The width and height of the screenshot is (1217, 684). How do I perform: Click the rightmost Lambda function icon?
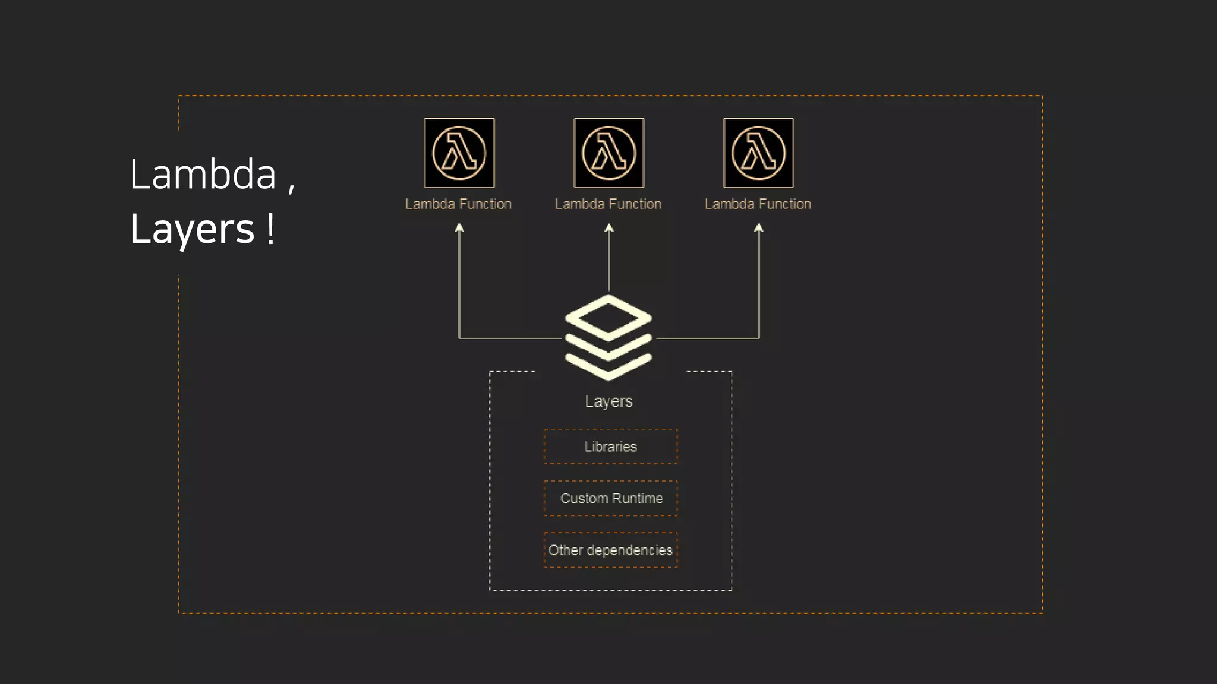pyautogui.click(x=758, y=153)
